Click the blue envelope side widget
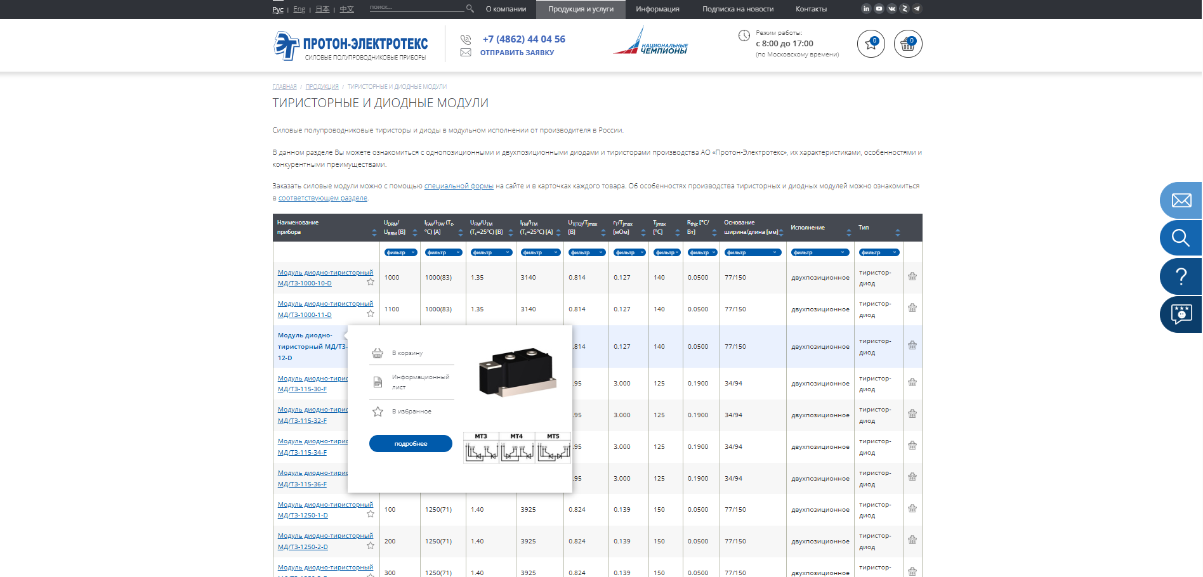 pos(1181,200)
